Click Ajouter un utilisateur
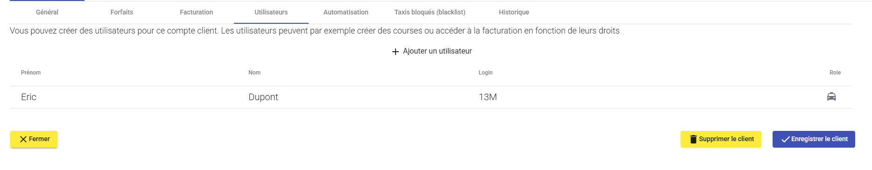This screenshot has width=872, height=170. [x=432, y=51]
